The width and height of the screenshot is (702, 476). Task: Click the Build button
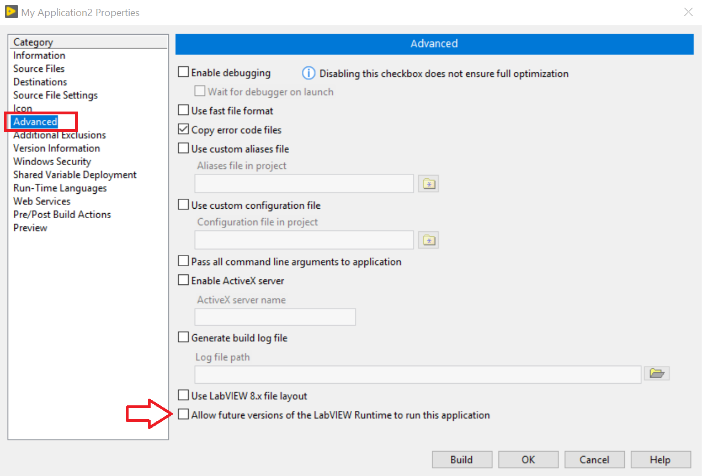click(x=461, y=459)
